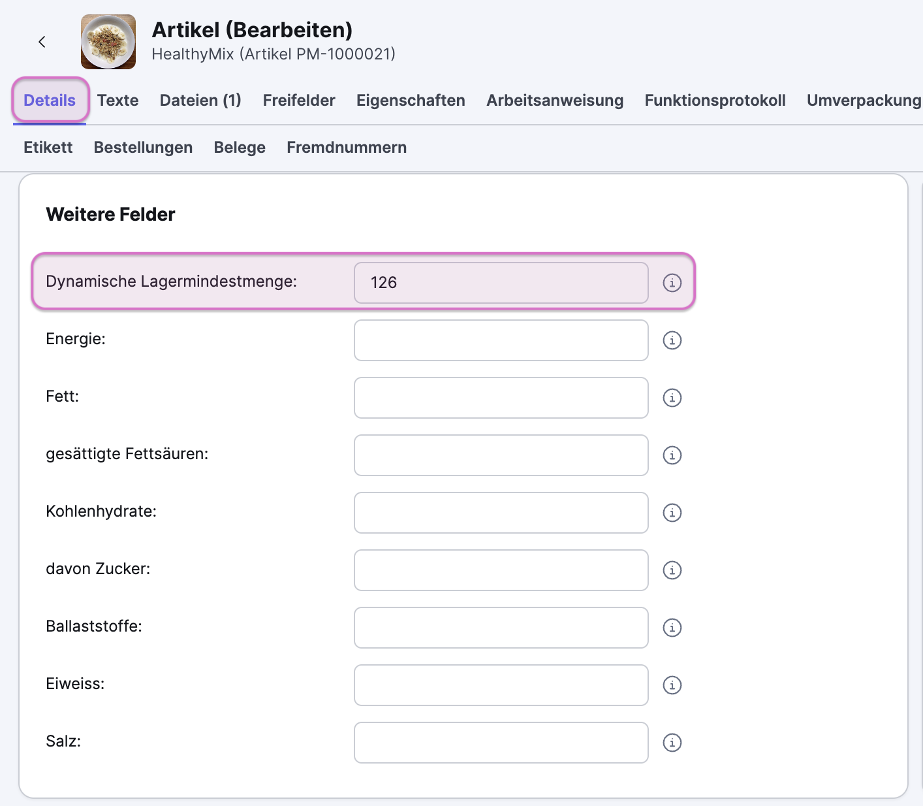Screen dimensions: 923x806
Task: Open the Kohlenhydrate info icon
Action: (x=672, y=513)
